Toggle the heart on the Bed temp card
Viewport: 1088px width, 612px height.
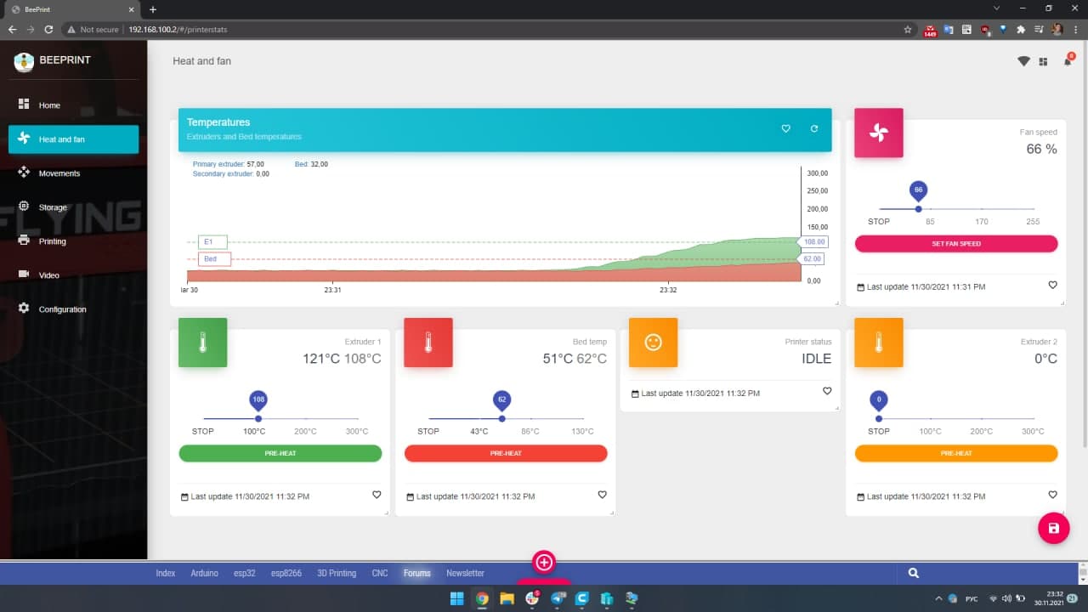(602, 495)
